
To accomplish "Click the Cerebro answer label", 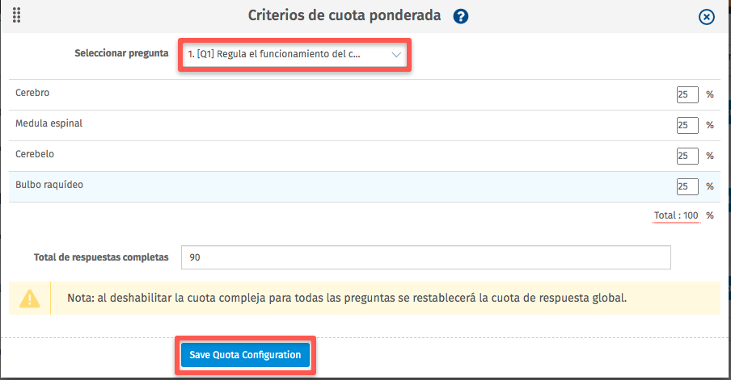I will [x=32, y=93].
